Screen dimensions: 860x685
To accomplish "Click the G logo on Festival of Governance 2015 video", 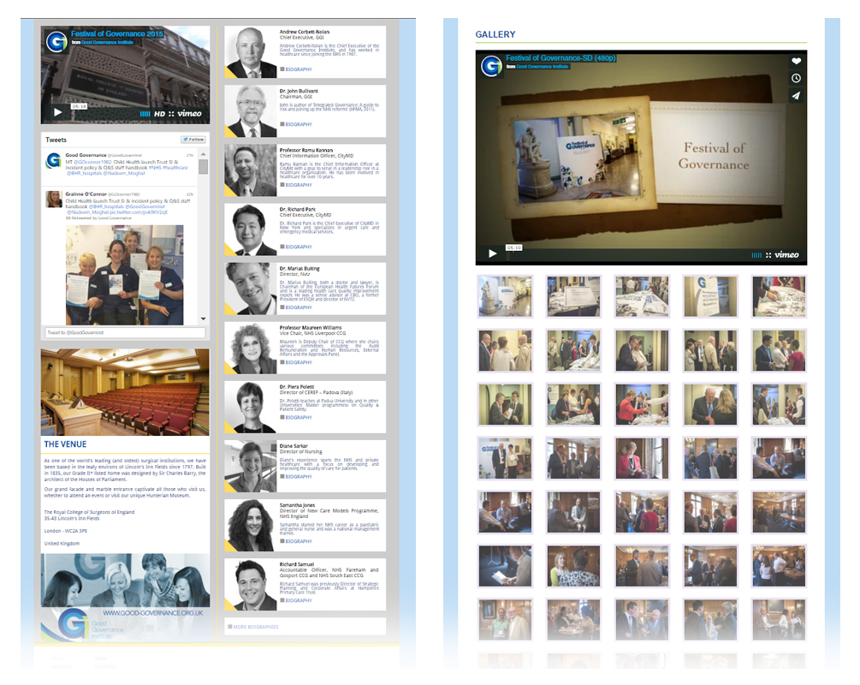I will [56, 41].
